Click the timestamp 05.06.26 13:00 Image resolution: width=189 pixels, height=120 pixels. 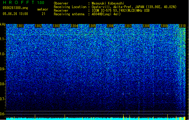click(x=15, y=14)
